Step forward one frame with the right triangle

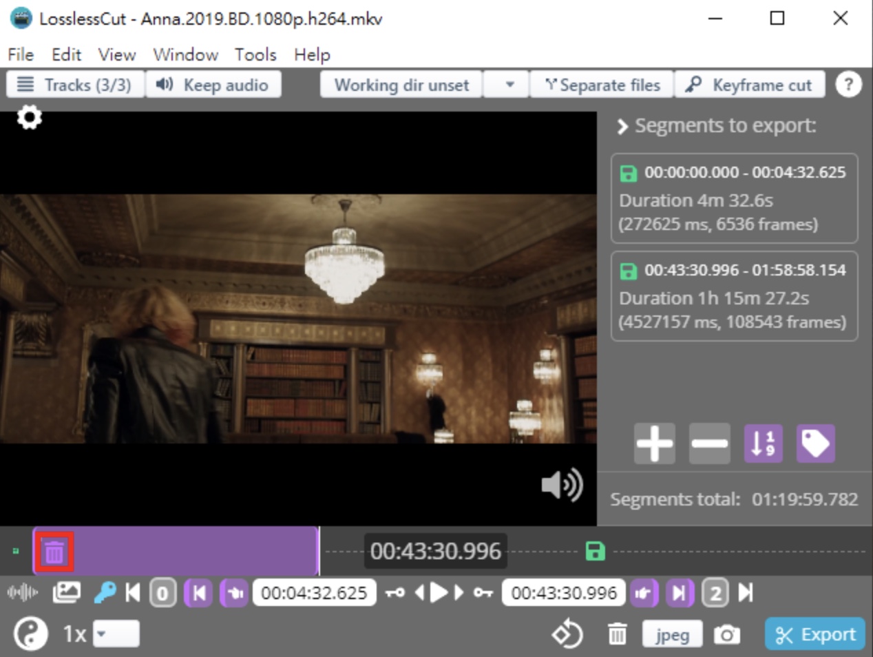coord(459,592)
